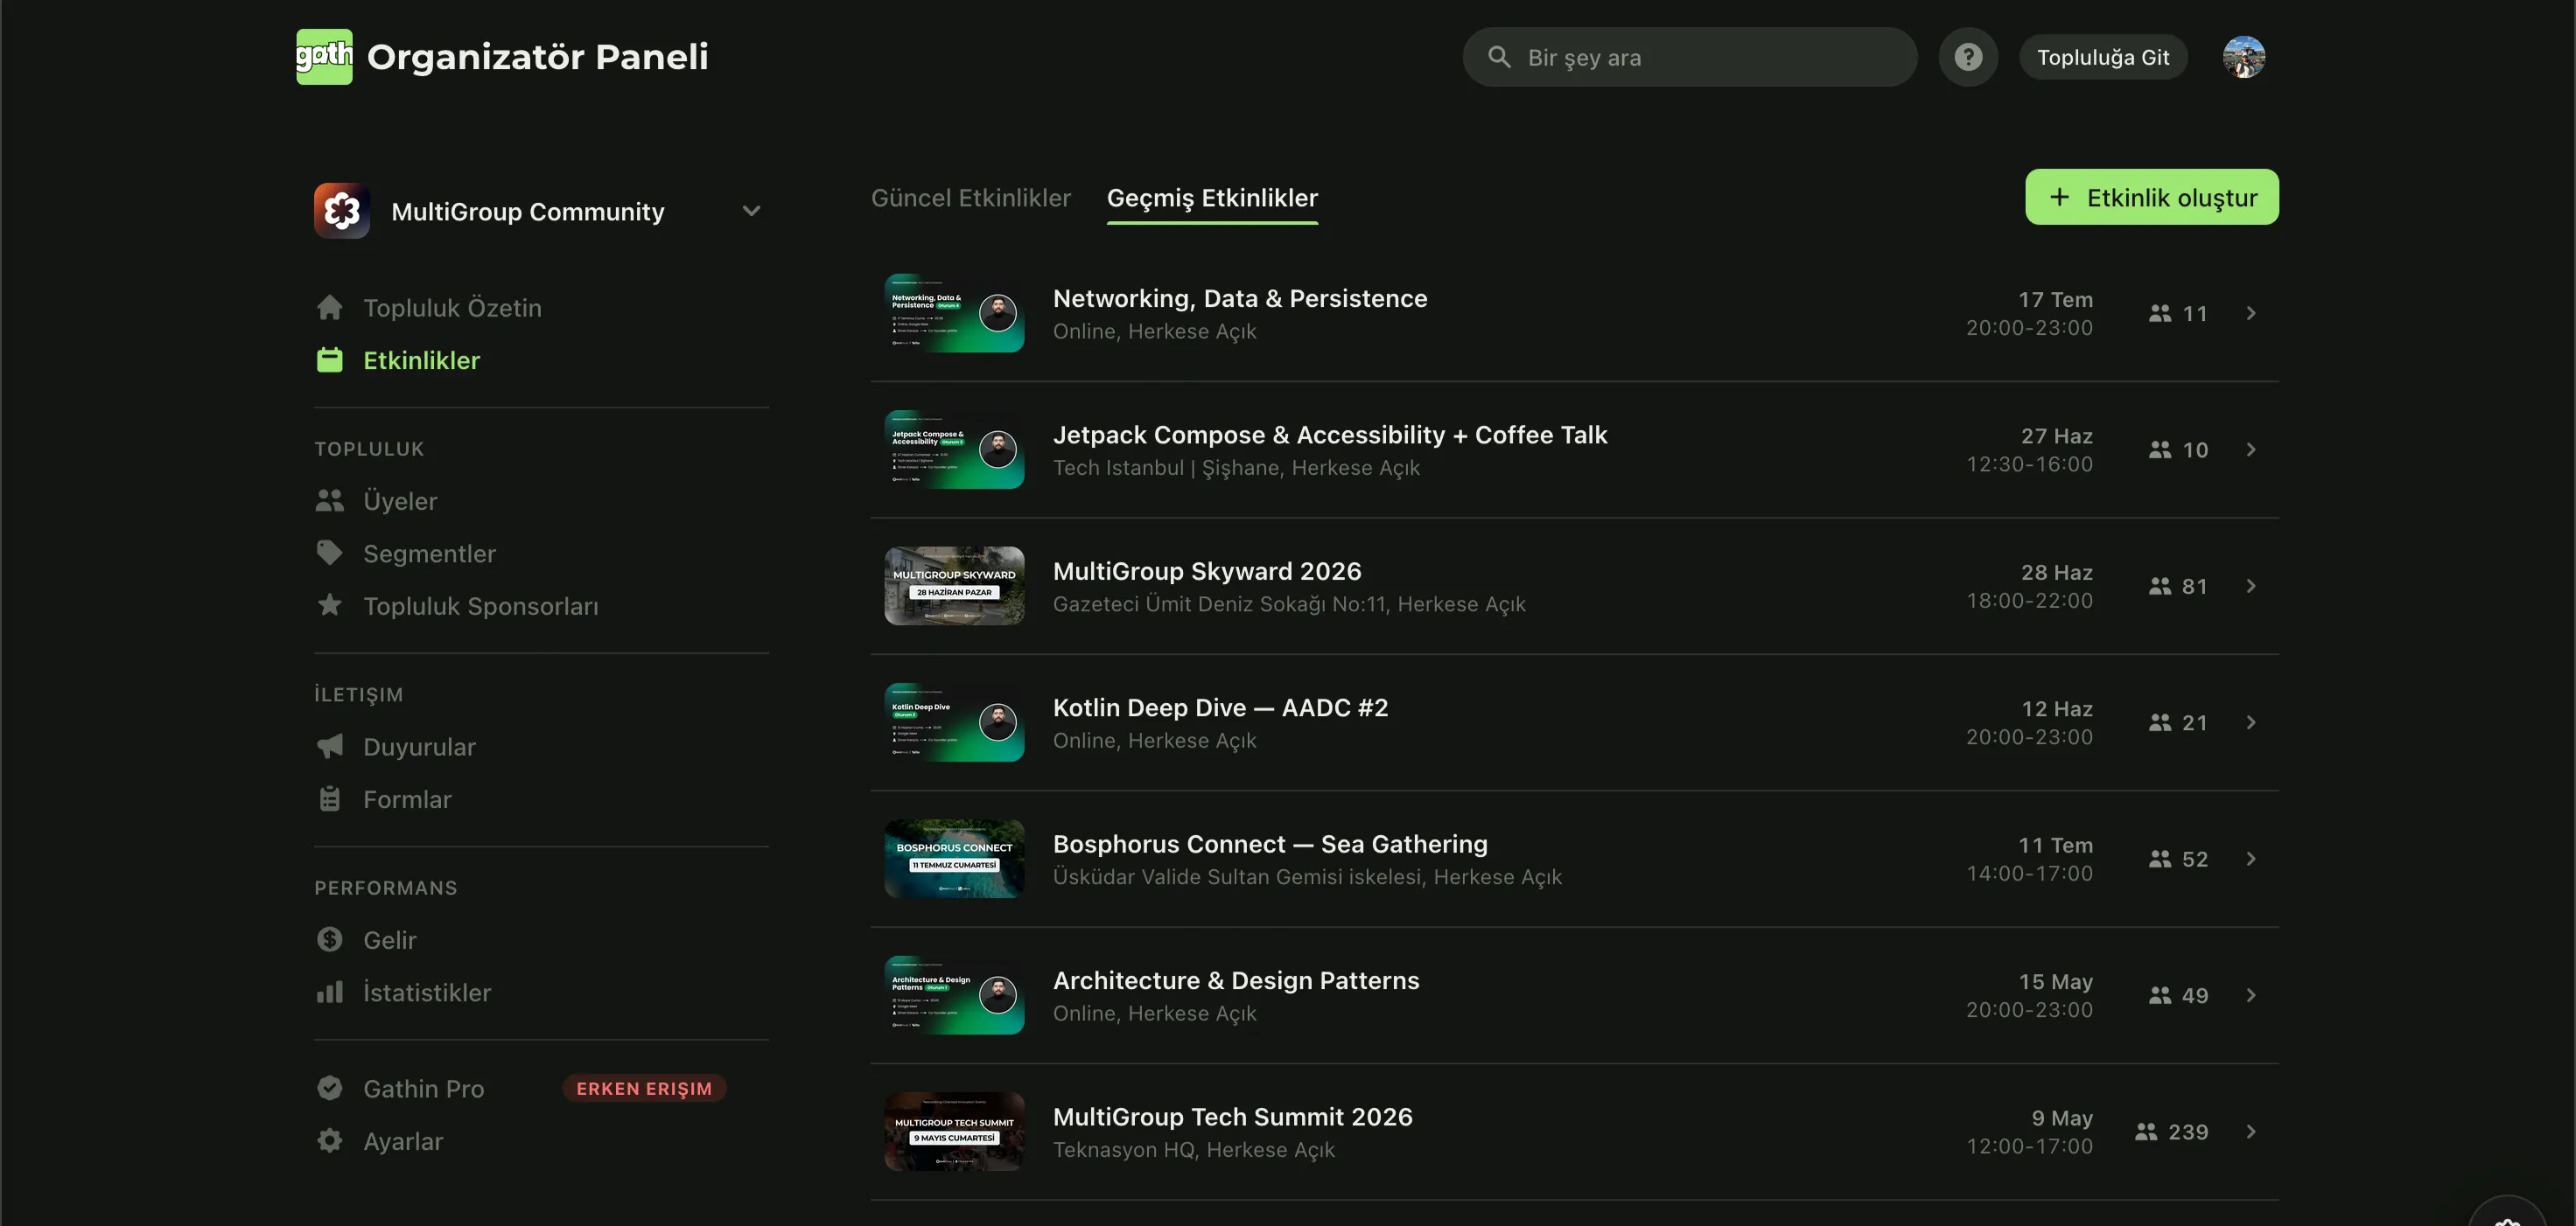Switch to the Güncel Etkinlikler tab
The width and height of the screenshot is (2576, 1226).
click(x=971, y=198)
